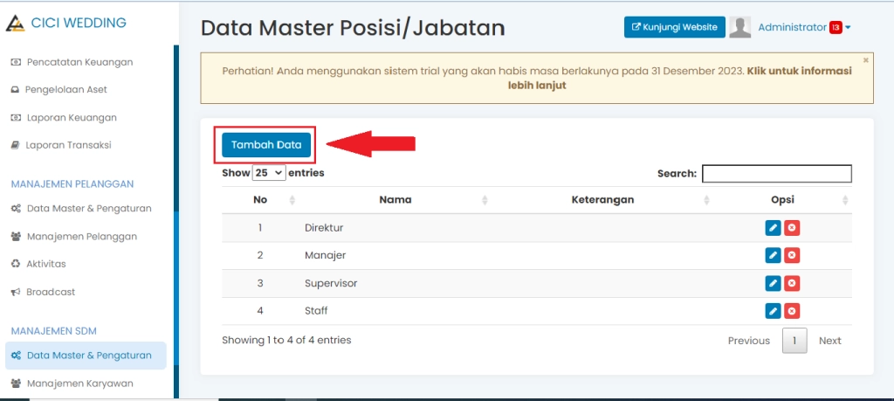
Task: Click the Administrator username text
Action: pyautogui.click(x=792, y=27)
